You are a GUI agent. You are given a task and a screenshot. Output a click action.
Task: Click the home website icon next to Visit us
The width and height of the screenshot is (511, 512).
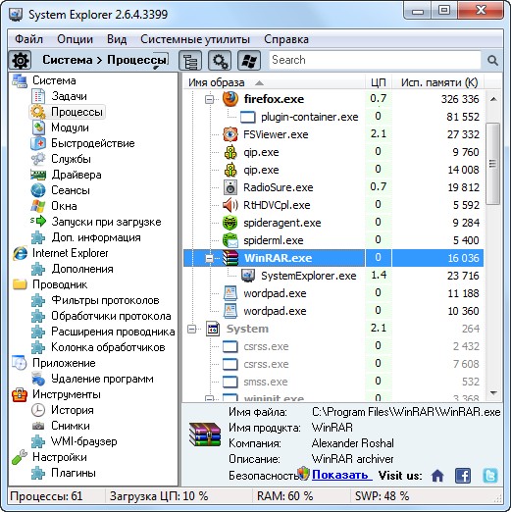[437, 476]
